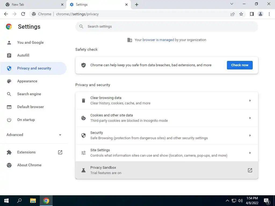Open the profile avatar menu
This screenshot has height=206, width=275.
(x=260, y=14)
